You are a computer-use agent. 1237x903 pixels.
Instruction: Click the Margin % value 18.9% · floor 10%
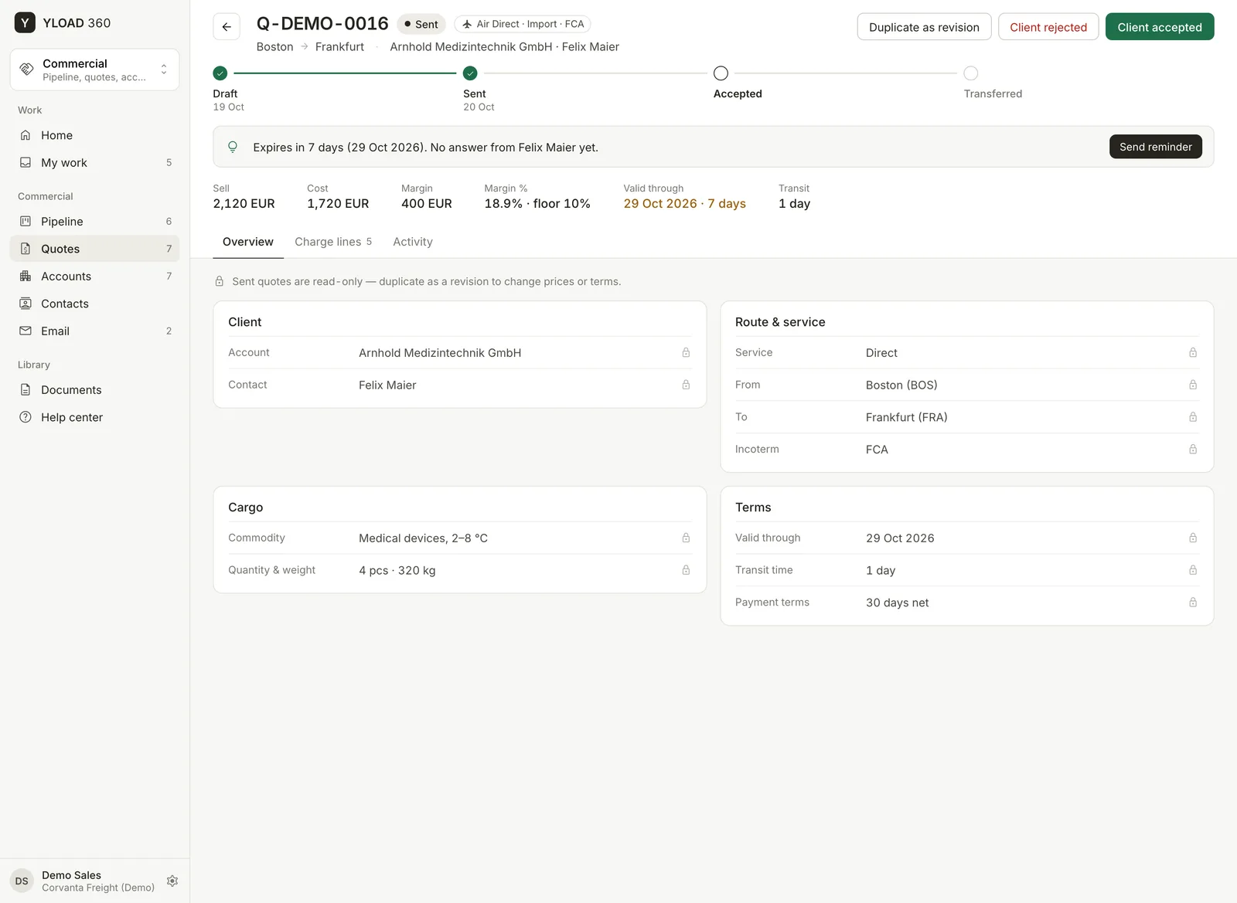[x=537, y=204]
